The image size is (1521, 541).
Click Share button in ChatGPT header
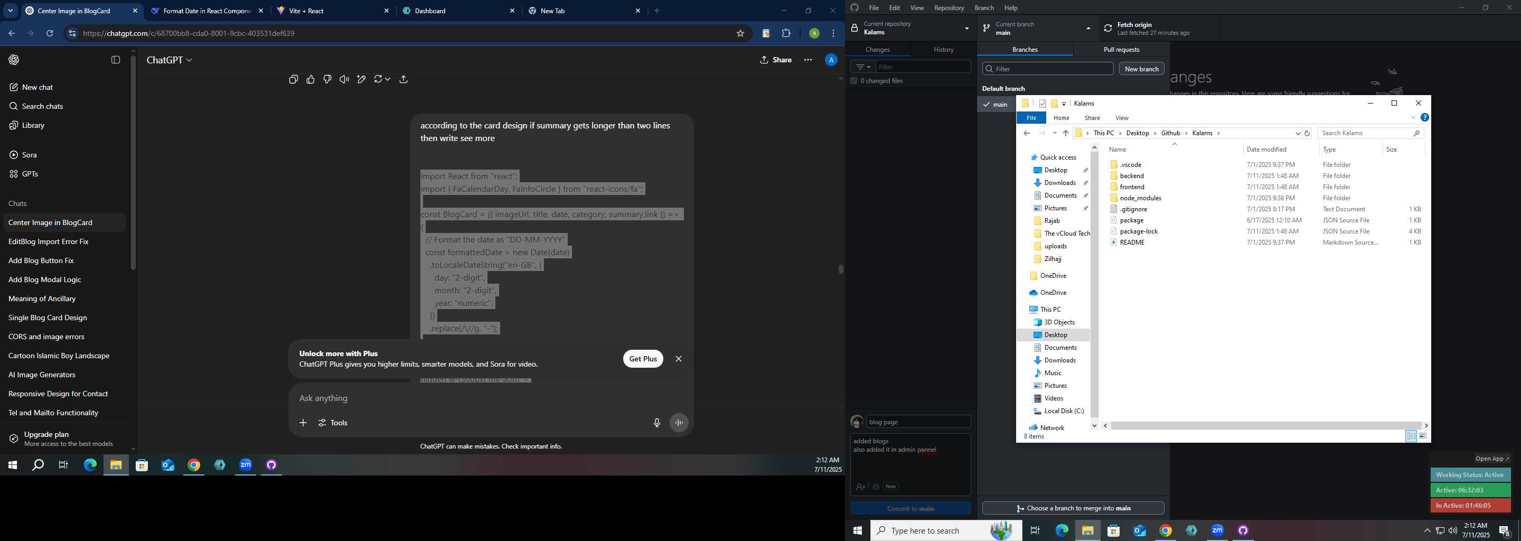tap(776, 60)
